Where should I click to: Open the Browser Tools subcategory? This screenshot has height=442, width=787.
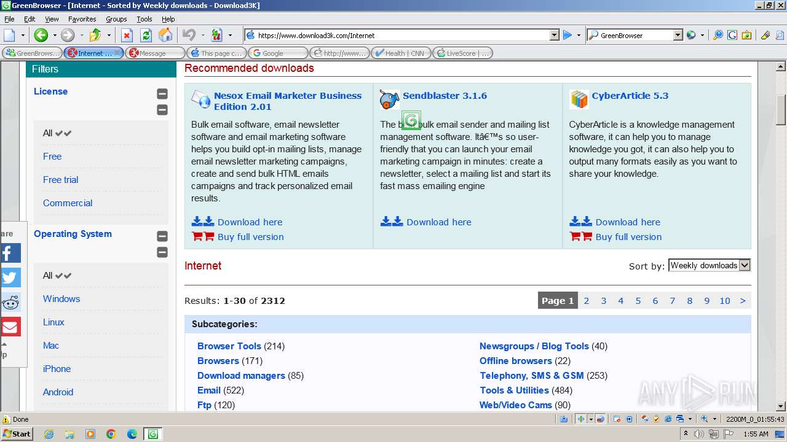click(229, 346)
